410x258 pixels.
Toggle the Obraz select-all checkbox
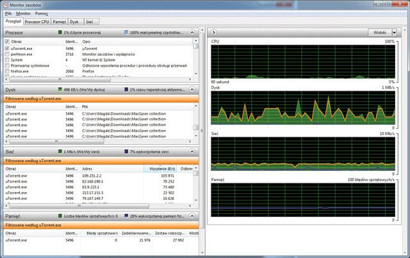pyautogui.click(x=7, y=42)
